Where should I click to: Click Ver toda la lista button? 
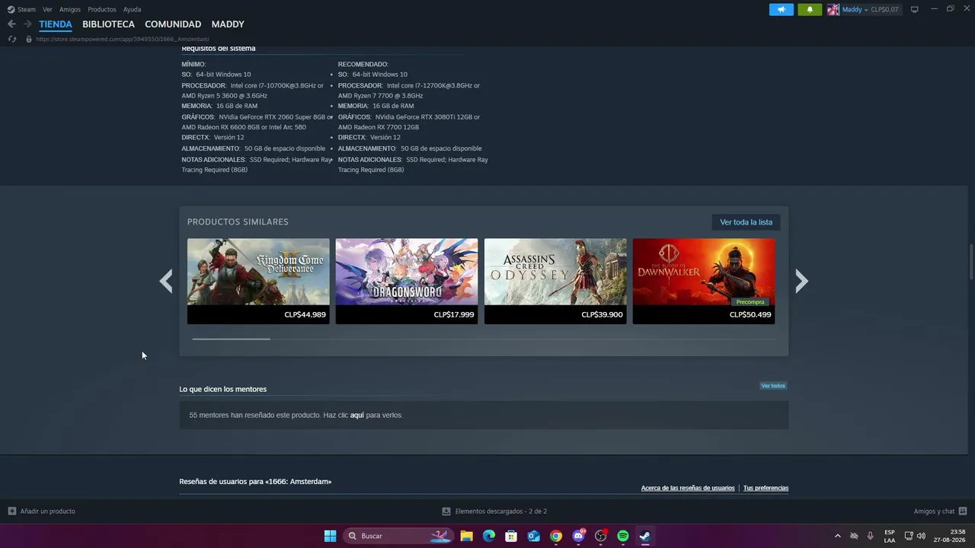[746, 222]
